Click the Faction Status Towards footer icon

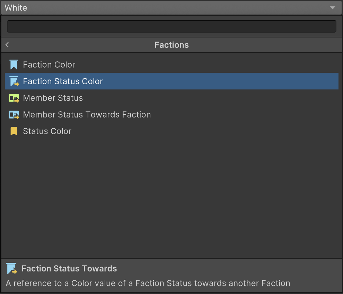(x=11, y=268)
